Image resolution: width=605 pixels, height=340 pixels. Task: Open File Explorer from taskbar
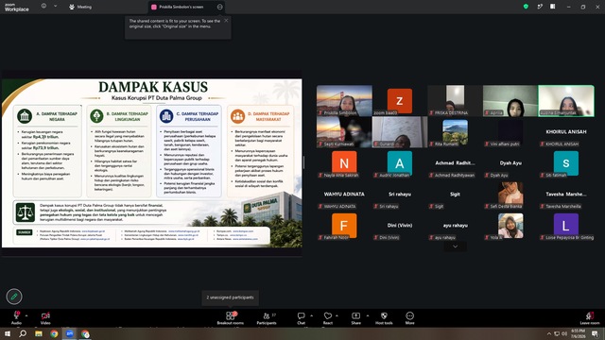[39, 333]
